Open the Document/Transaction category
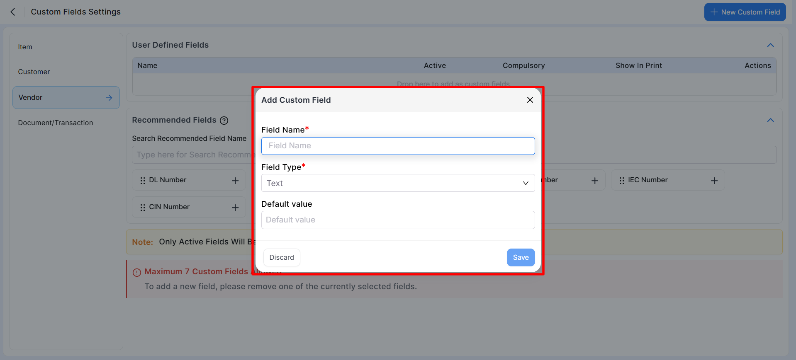 [x=56, y=123]
